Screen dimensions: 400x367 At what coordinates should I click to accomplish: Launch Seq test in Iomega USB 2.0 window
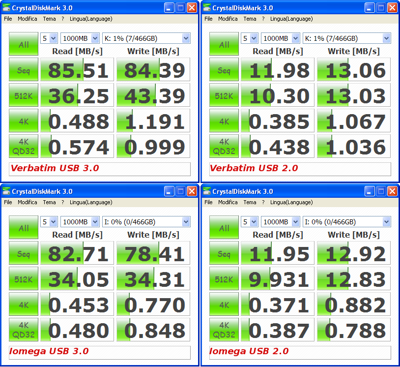(x=224, y=253)
